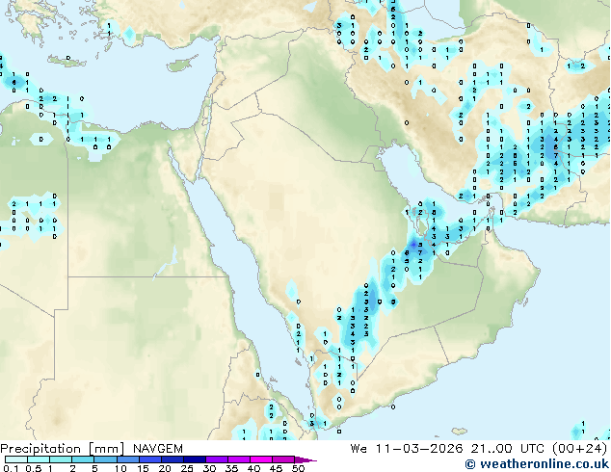
Task: Click the '(00+24)' forecast offset text
Action: click(580, 448)
